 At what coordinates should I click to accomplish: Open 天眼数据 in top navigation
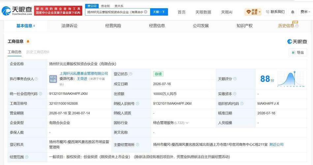tap(203, 12)
